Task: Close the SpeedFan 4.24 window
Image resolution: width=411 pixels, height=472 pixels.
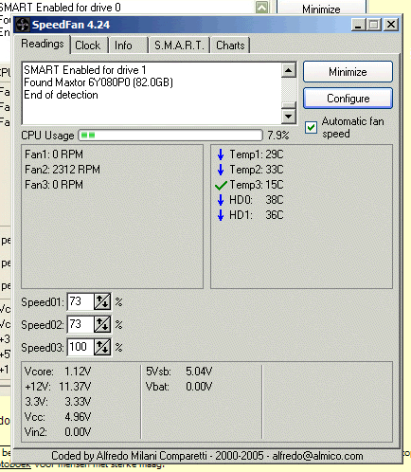Action: point(391,25)
